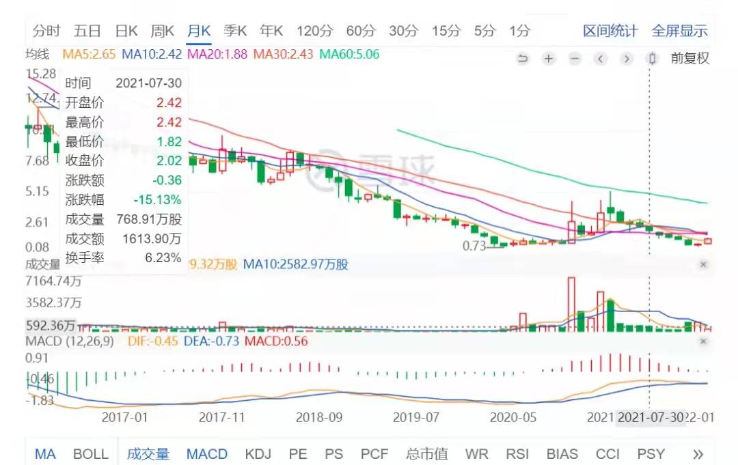Select the 1分 period tab
Image resolution: width=738 pixels, height=465 pixels.
[x=519, y=31]
